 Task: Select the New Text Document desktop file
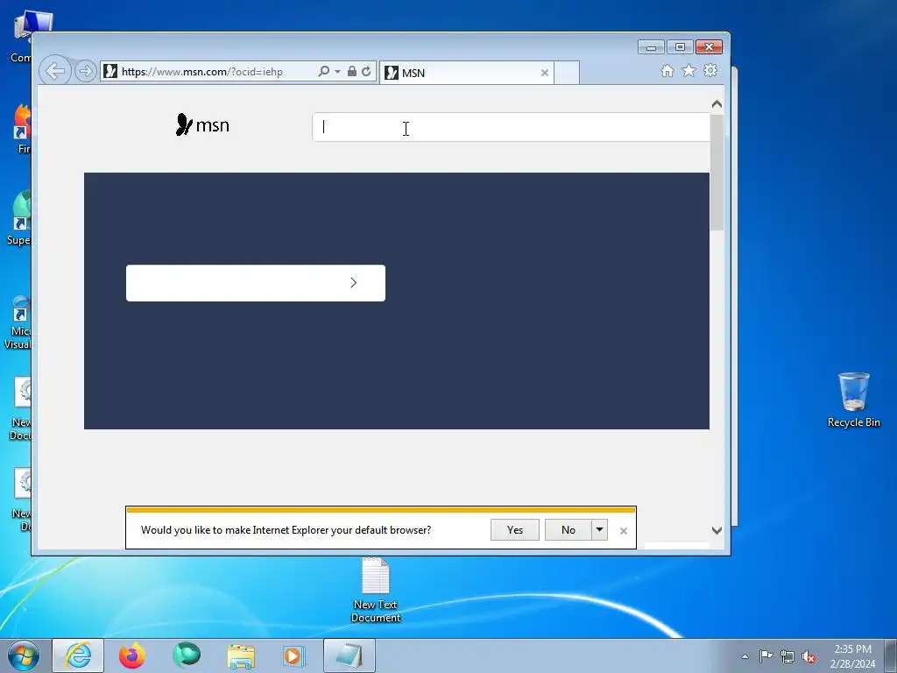(376, 591)
